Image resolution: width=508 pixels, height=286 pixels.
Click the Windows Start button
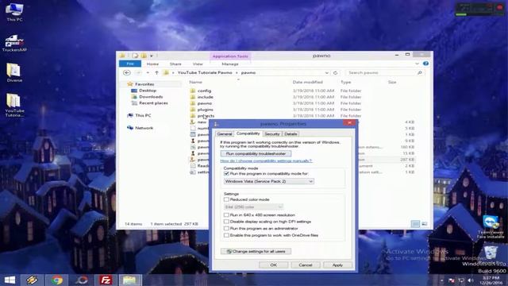click(x=10, y=280)
